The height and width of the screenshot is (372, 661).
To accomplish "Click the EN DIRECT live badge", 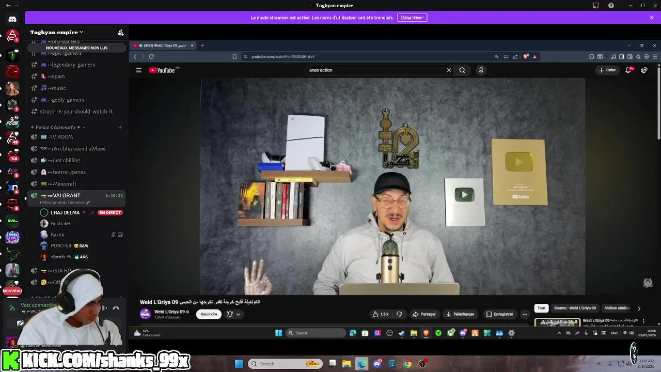I will click(x=110, y=212).
